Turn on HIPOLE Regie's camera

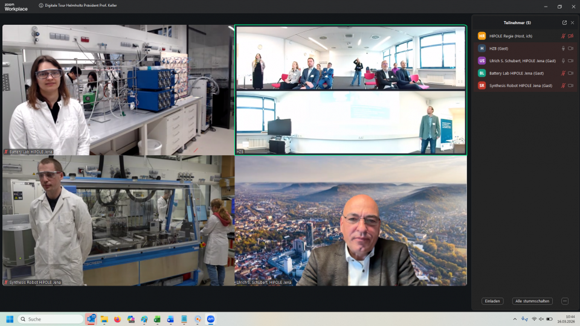(571, 36)
